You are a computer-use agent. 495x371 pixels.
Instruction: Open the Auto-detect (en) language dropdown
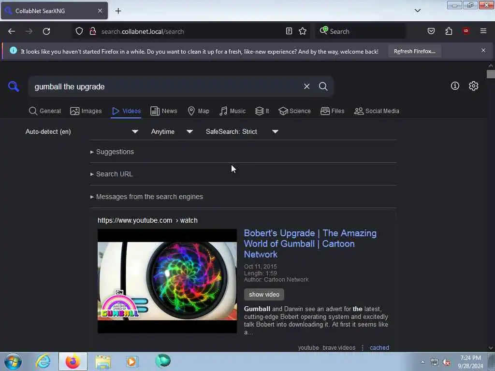(x=82, y=131)
